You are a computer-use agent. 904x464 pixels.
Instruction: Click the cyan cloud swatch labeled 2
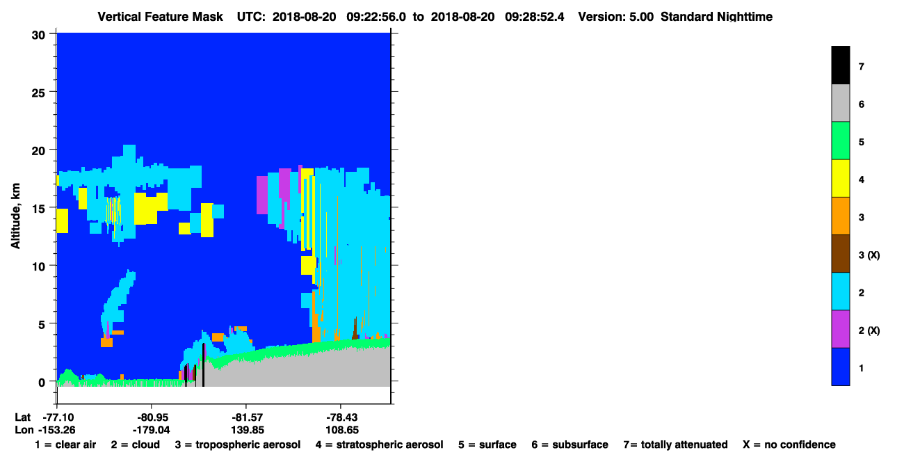coord(841,291)
